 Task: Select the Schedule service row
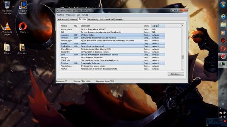(112, 63)
